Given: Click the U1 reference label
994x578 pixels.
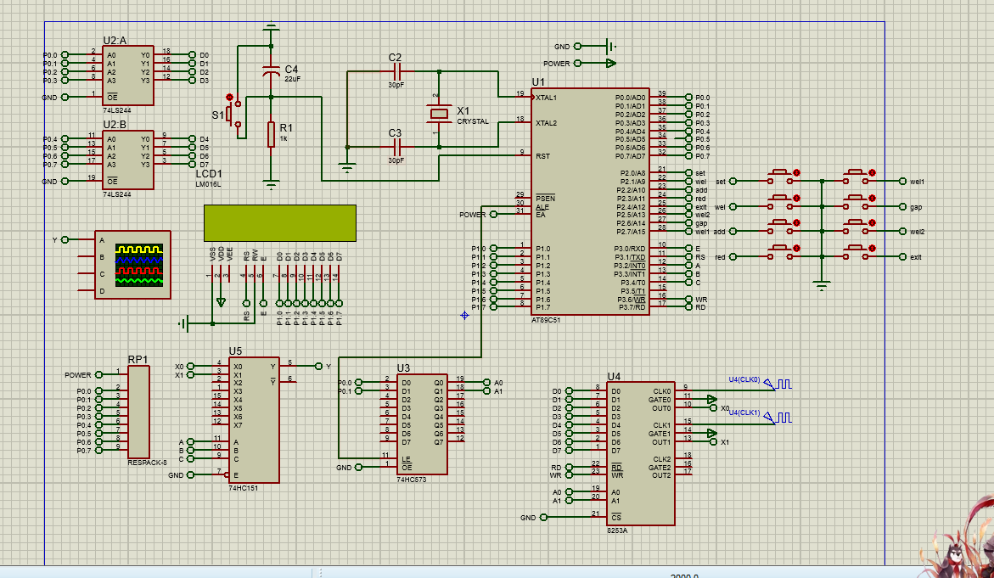Looking at the screenshot, I should pyautogui.click(x=538, y=82).
